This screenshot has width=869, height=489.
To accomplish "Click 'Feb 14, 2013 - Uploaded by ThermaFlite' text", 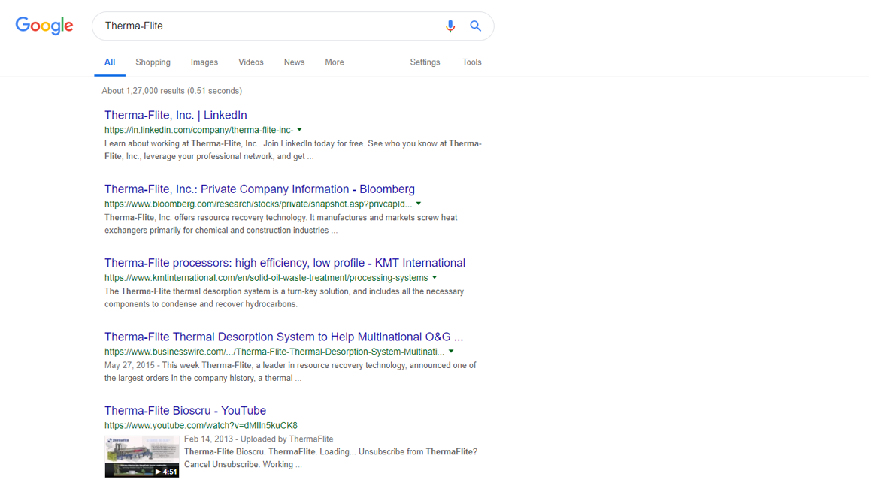I will click(259, 439).
